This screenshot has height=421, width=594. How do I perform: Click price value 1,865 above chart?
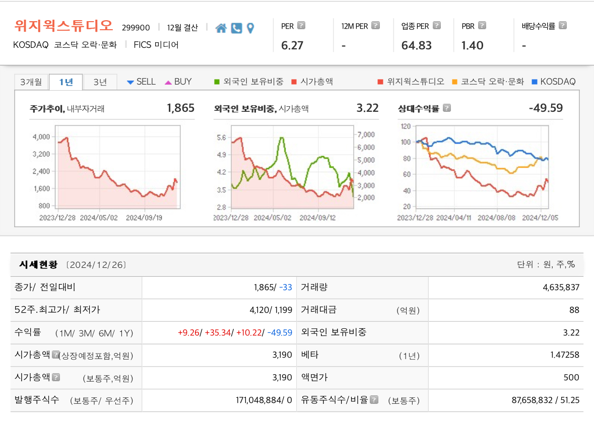(180, 108)
